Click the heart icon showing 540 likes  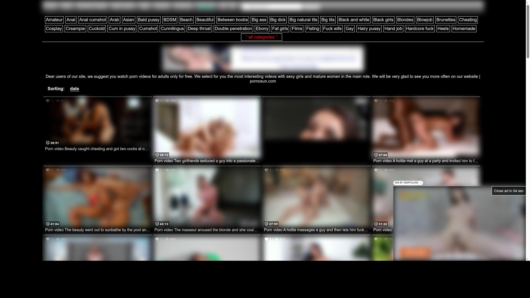(x=376, y=170)
